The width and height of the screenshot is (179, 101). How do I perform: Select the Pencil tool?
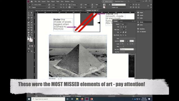pyautogui.click(x=32, y=22)
